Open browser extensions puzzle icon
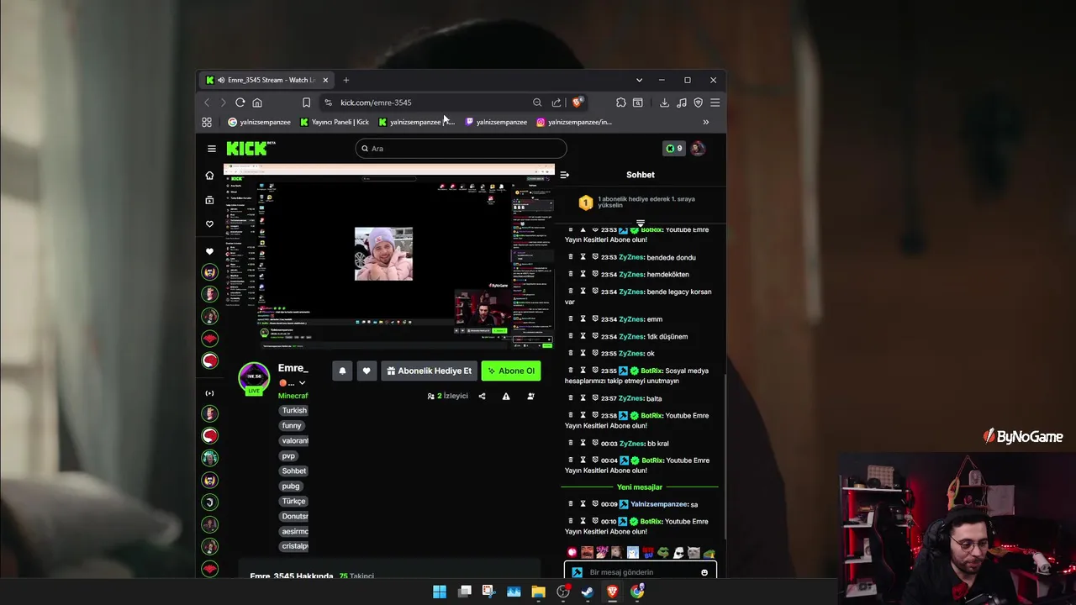This screenshot has width=1076, height=605. point(620,103)
